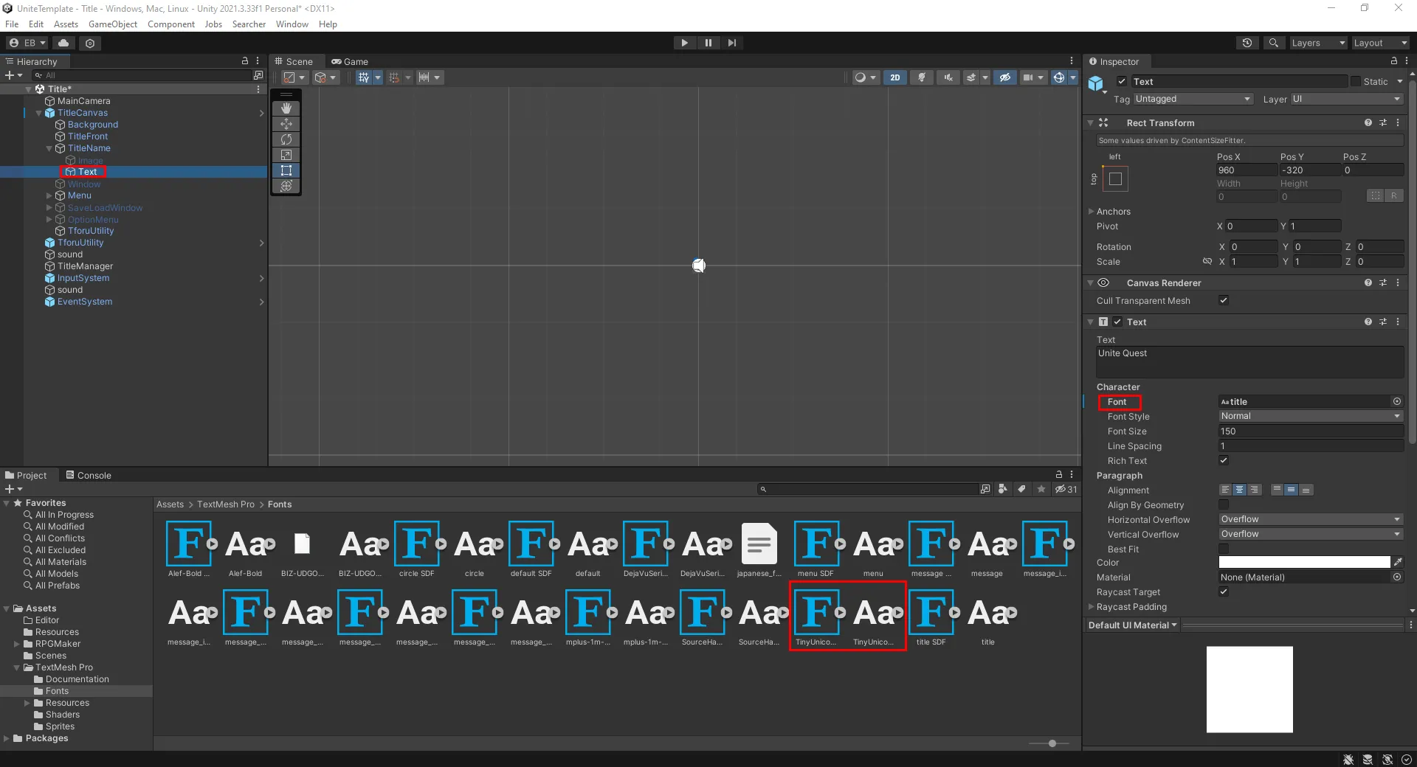This screenshot has height=767, width=1417.
Task: Click the Color swatch in Text component
Action: (x=1304, y=562)
